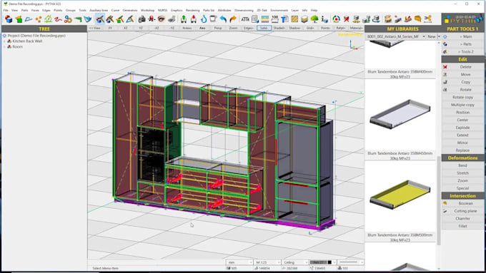Open the library series dropdown

point(423,36)
